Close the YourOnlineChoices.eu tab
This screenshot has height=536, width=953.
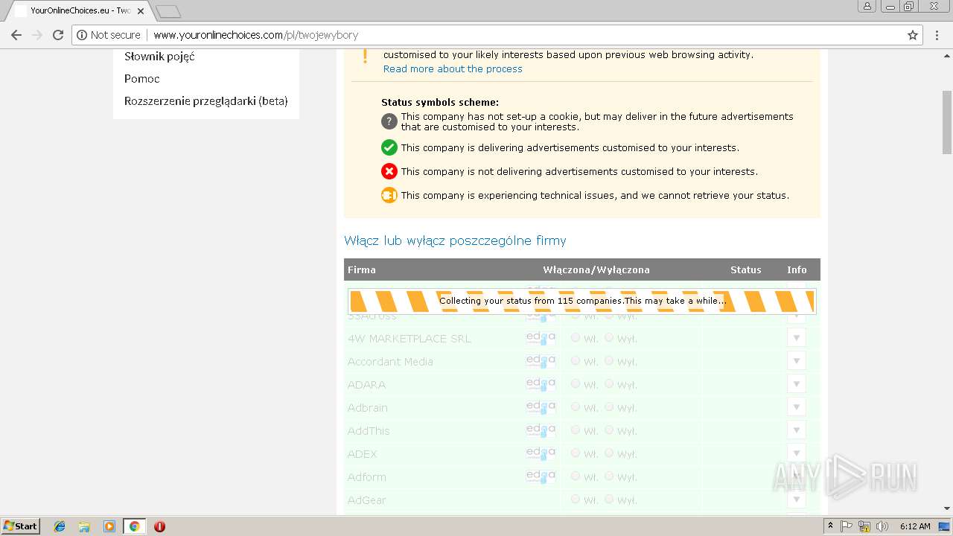tap(140, 11)
